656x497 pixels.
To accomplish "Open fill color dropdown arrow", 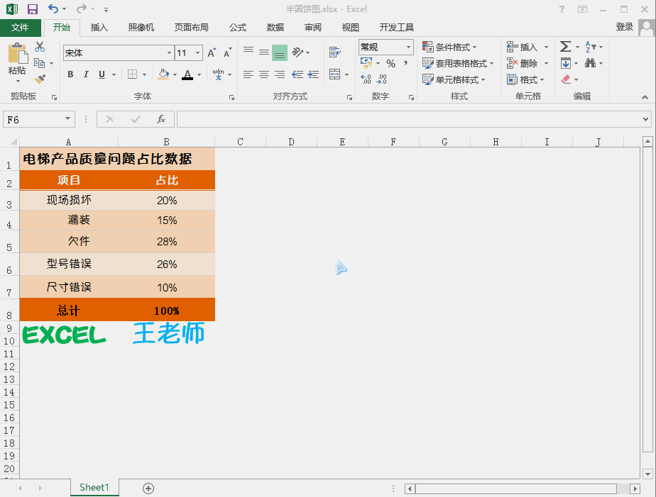I will [175, 74].
